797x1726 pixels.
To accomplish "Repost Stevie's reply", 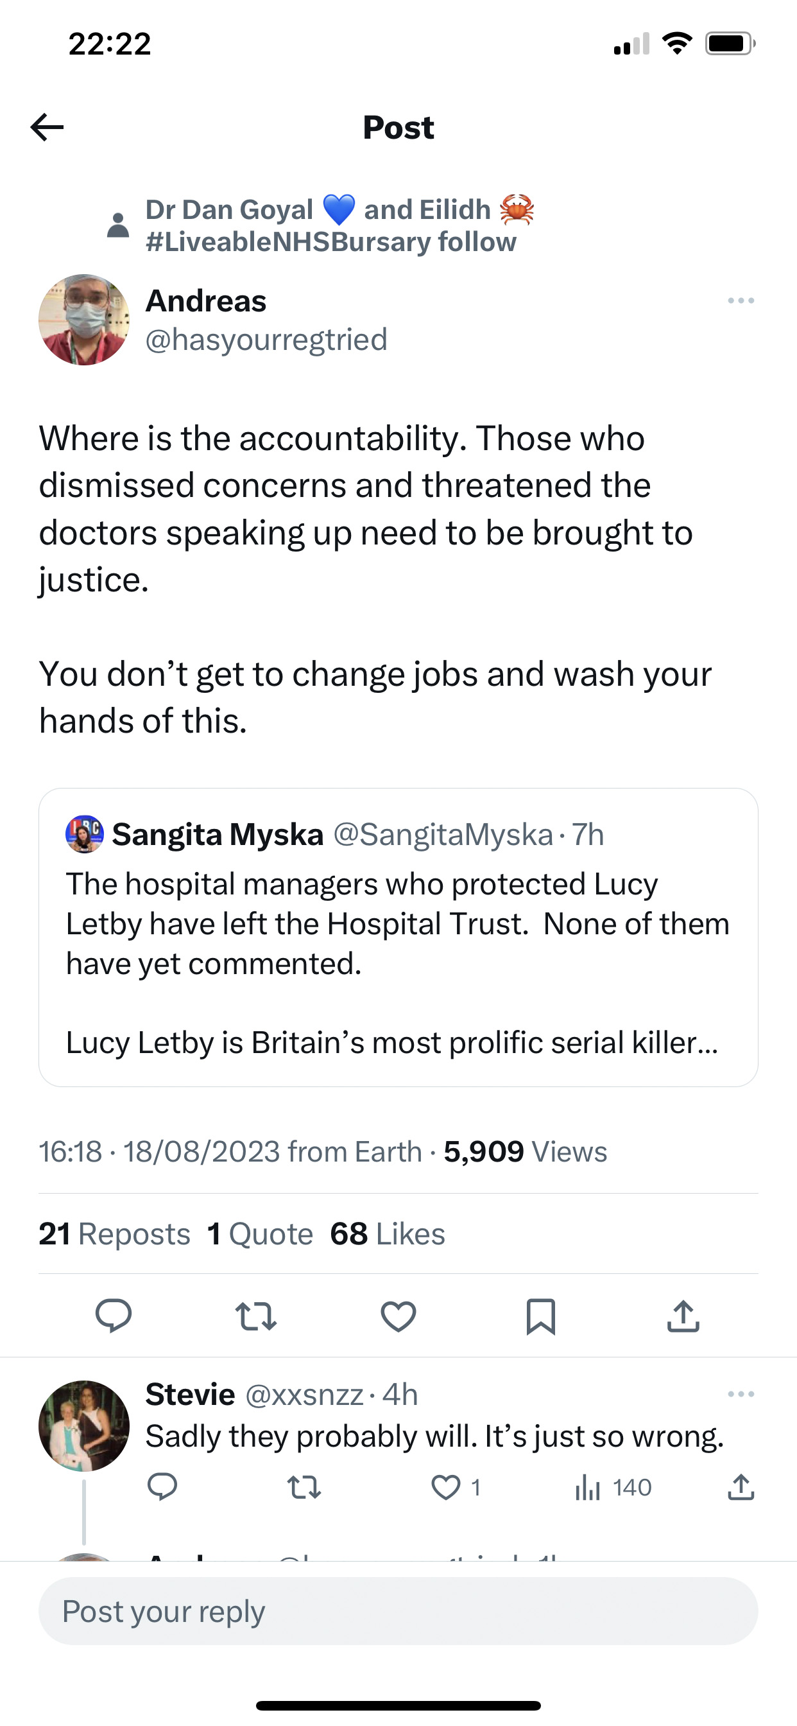I will coord(304,1488).
